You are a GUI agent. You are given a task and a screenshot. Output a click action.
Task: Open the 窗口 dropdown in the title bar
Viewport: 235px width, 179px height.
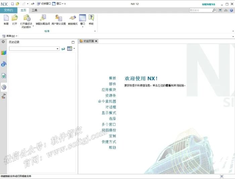(58, 4)
